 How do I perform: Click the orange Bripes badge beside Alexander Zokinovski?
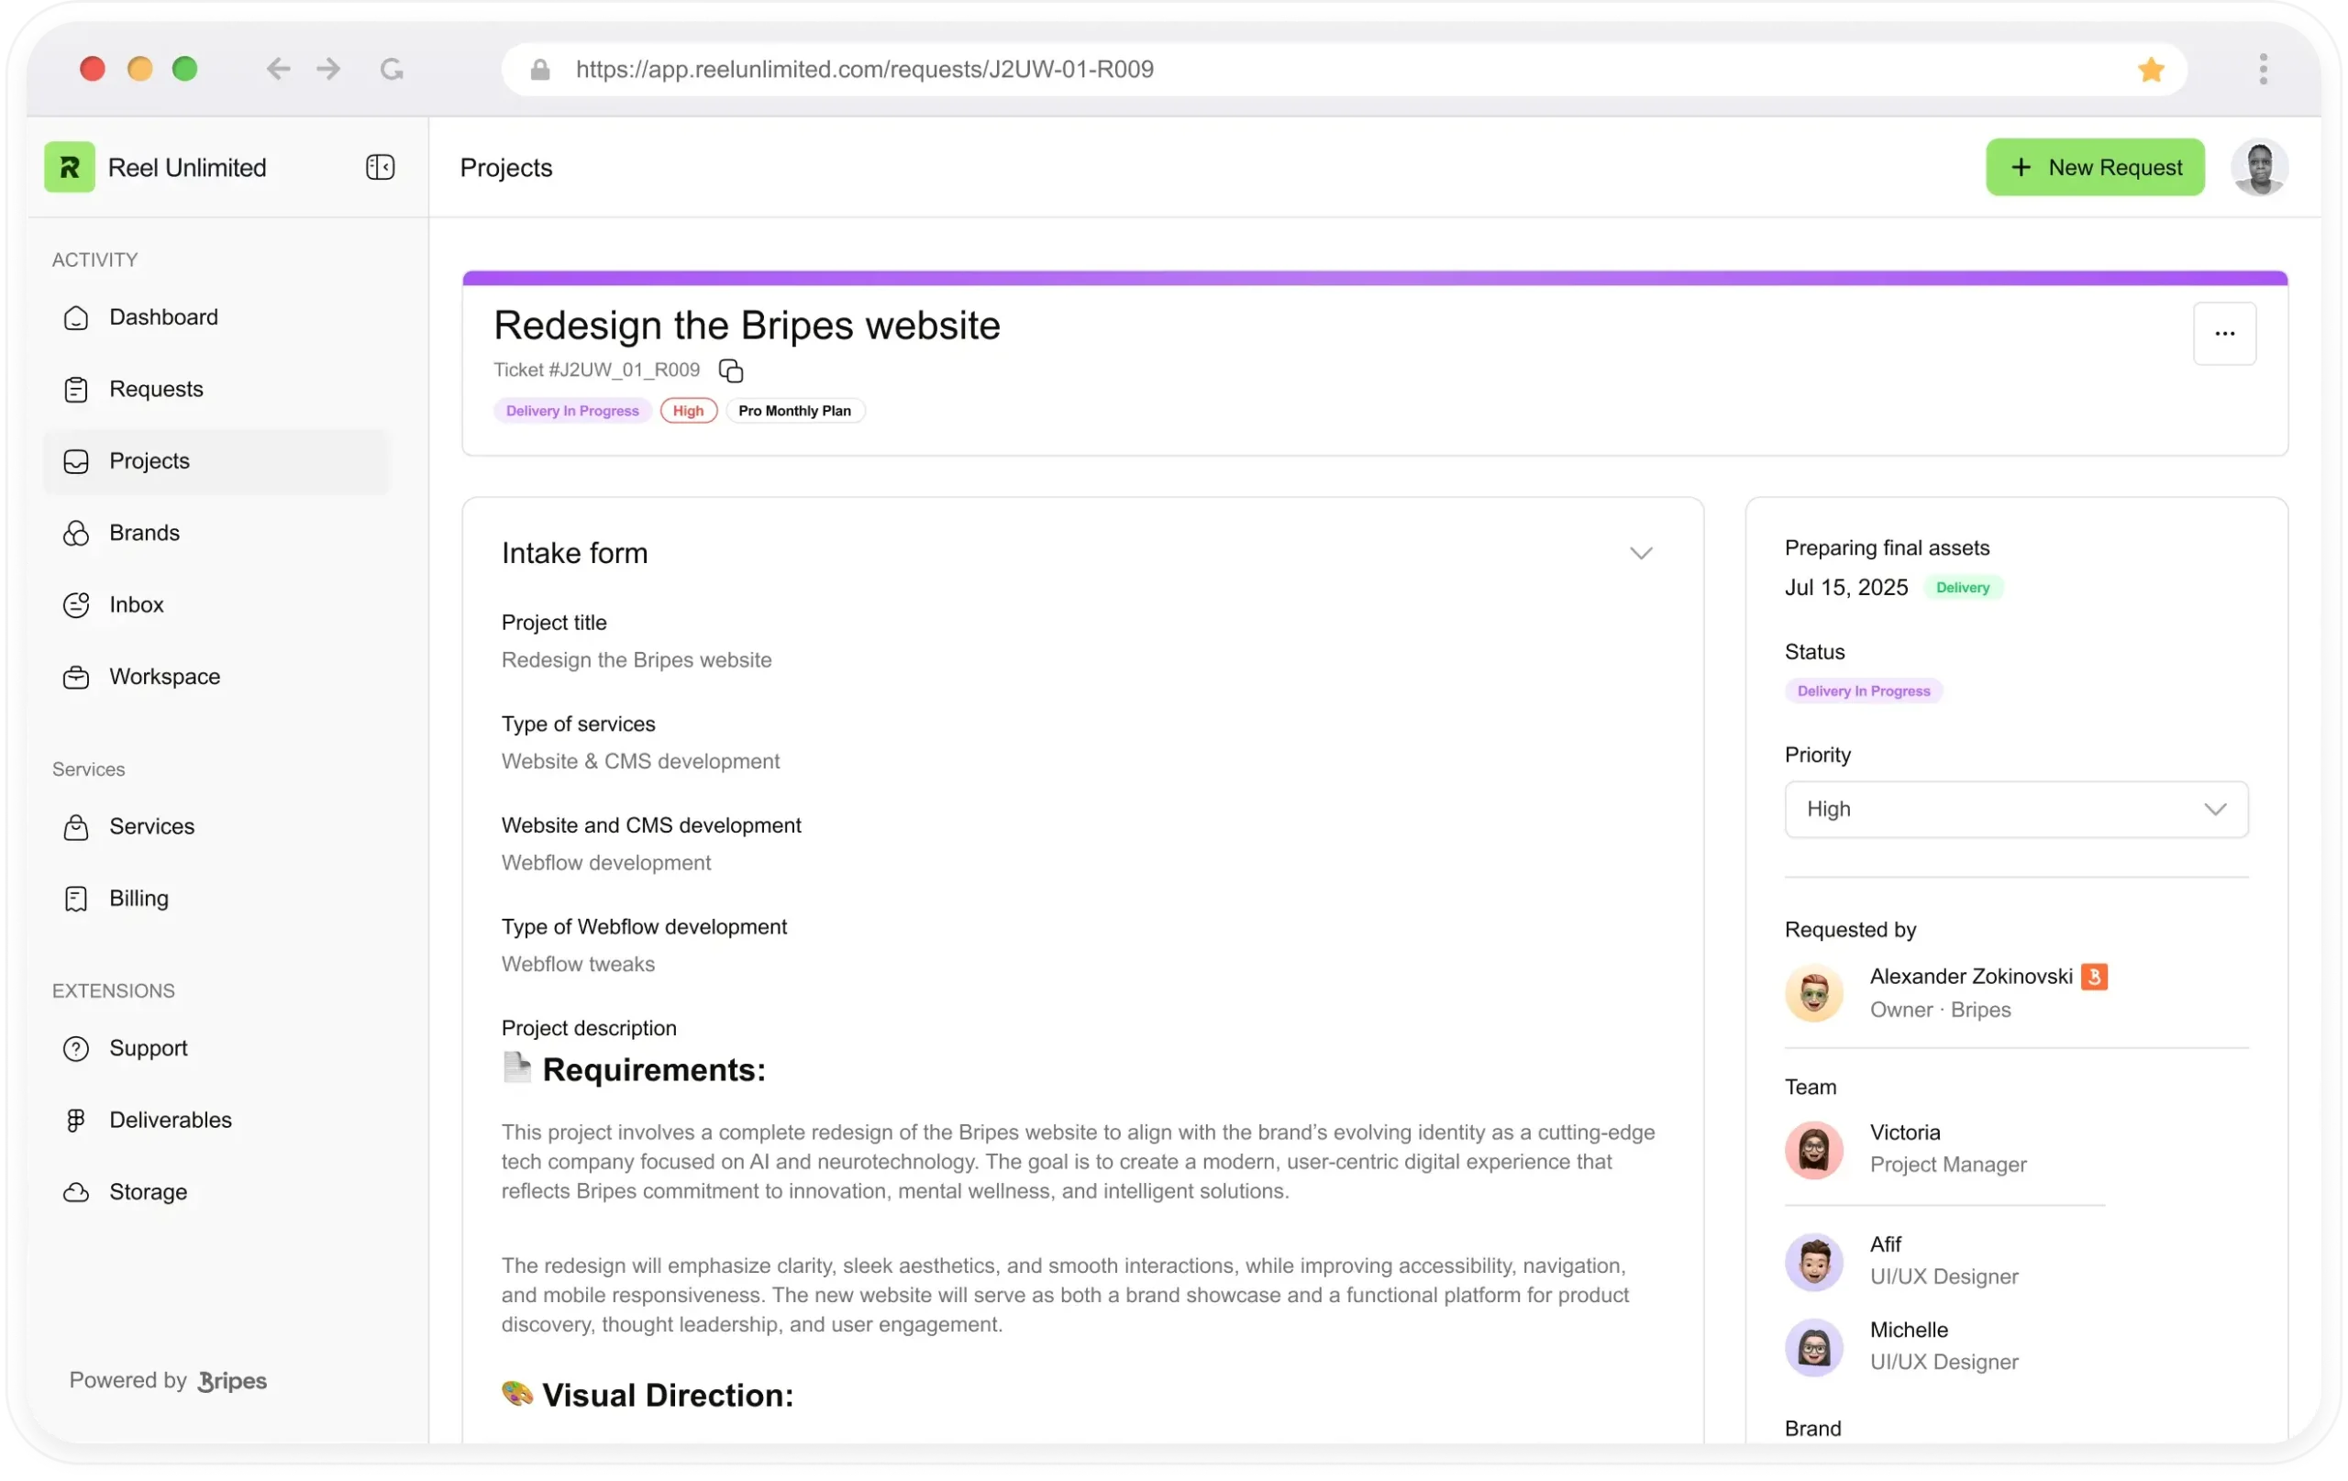pyautogui.click(x=2094, y=977)
